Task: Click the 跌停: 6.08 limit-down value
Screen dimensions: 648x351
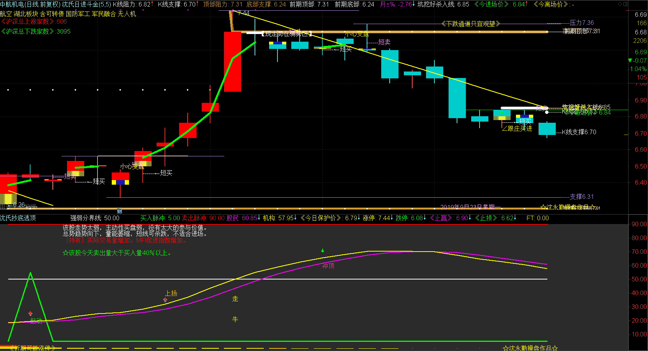Action: point(411,218)
